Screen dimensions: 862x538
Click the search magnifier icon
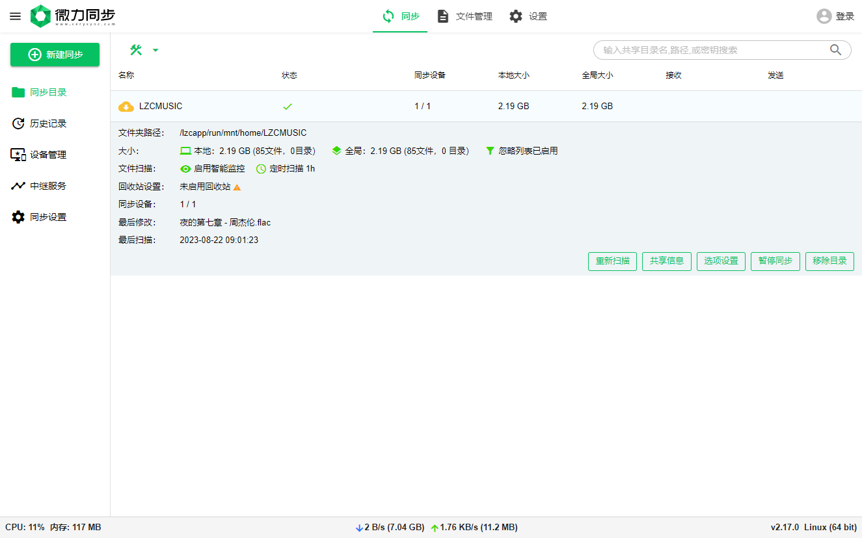836,50
